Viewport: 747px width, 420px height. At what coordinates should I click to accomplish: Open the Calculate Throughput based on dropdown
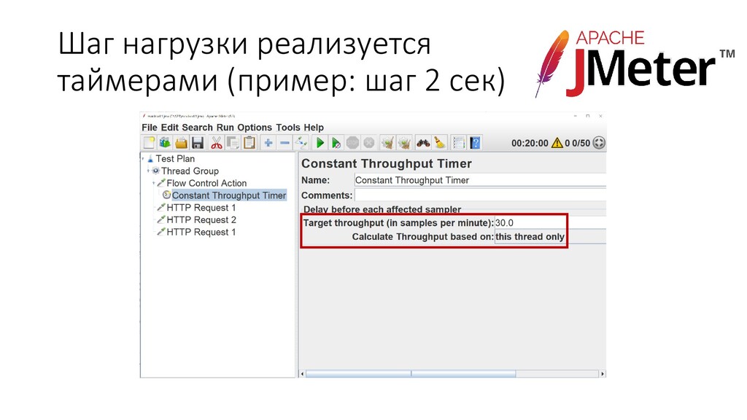click(550, 237)
